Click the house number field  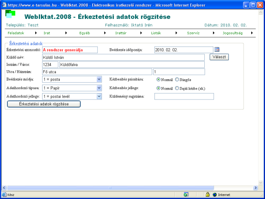(x=179, y=72)
